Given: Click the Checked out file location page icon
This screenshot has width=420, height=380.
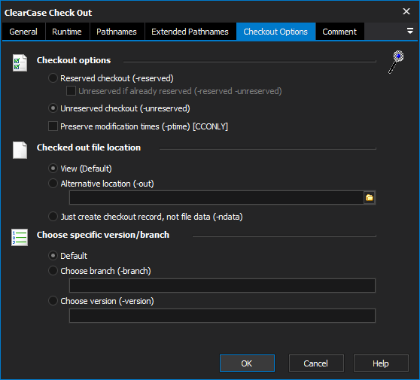Looking at the screenshot, I should click(20, 150).
